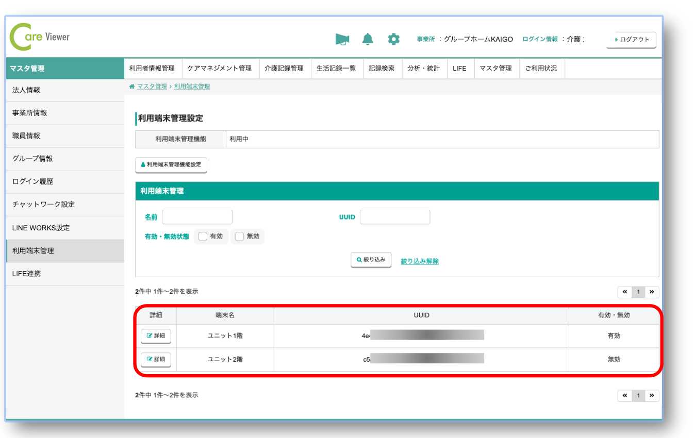Click the 絞り込み search button
Screen dimensions: 694x438
(x=371, y=260)
